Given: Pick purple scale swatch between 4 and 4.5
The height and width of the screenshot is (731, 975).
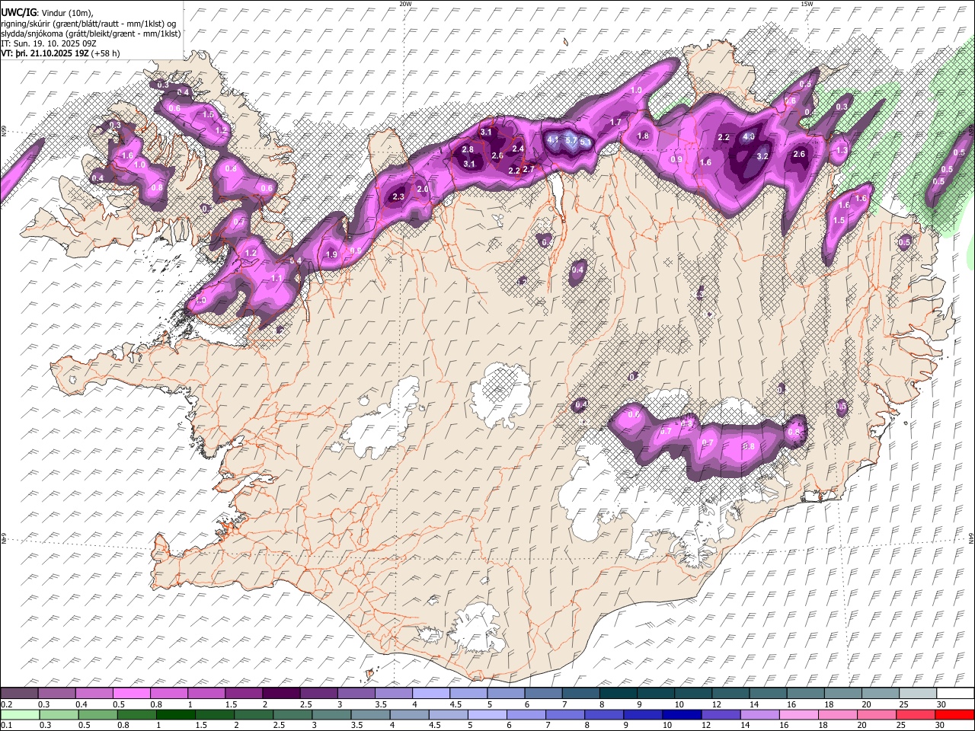Looking at the screenshot, I should (430, 693).
